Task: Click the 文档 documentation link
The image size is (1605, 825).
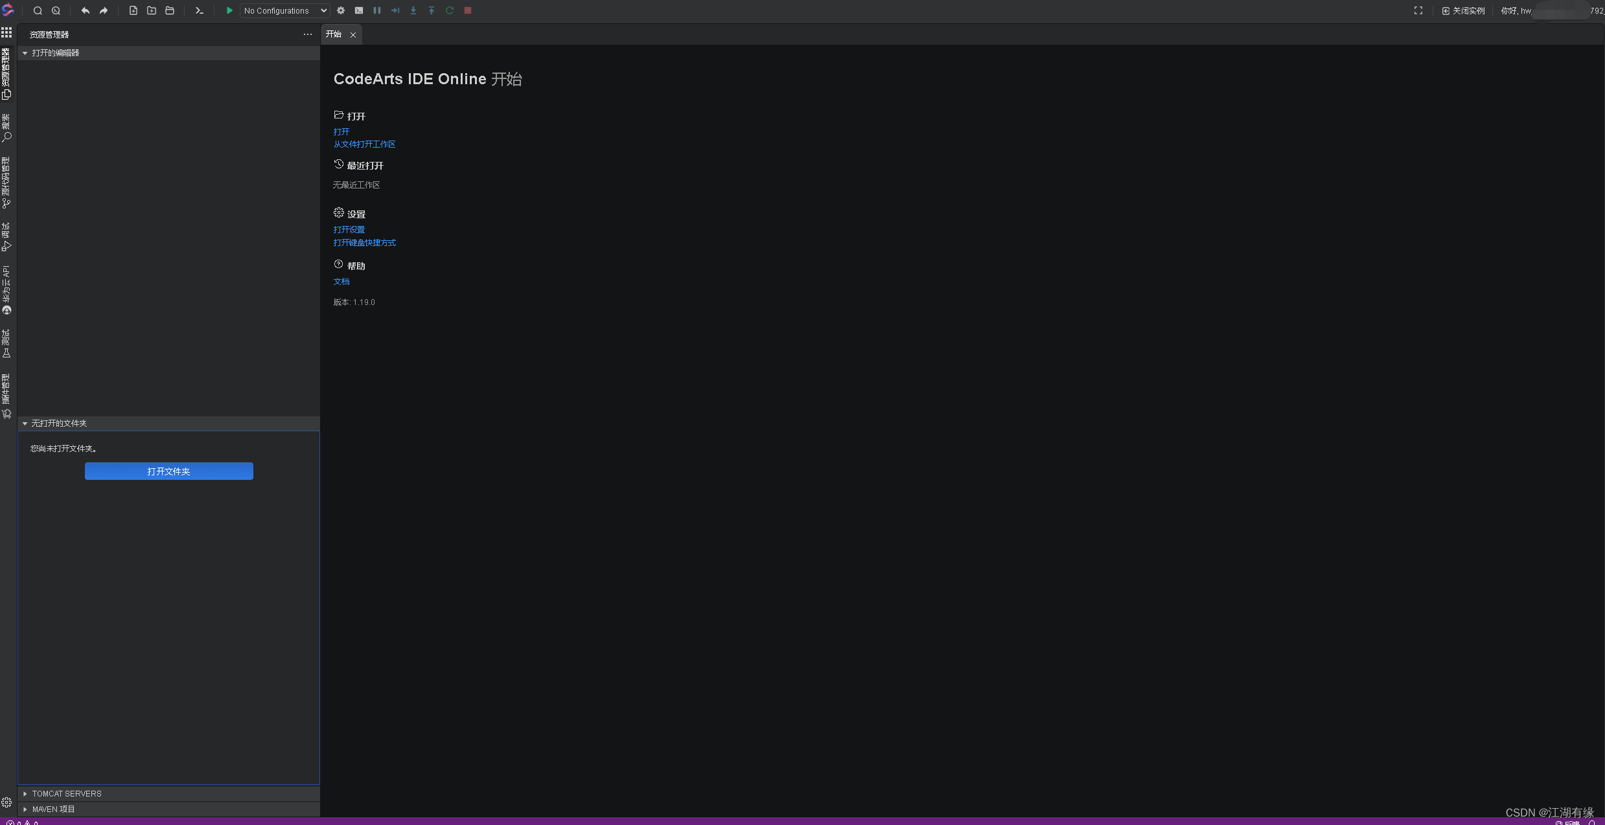Action: point(341,282)
